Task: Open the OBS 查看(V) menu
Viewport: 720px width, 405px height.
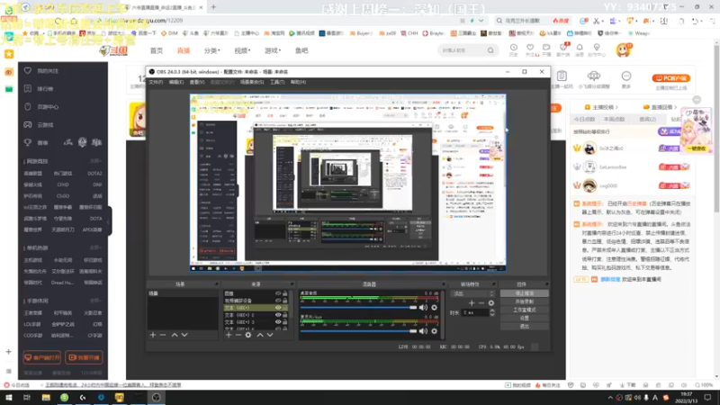Action: 197,82
